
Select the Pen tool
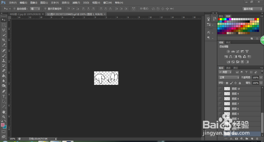pyautogui.click(x=3, y=91)
